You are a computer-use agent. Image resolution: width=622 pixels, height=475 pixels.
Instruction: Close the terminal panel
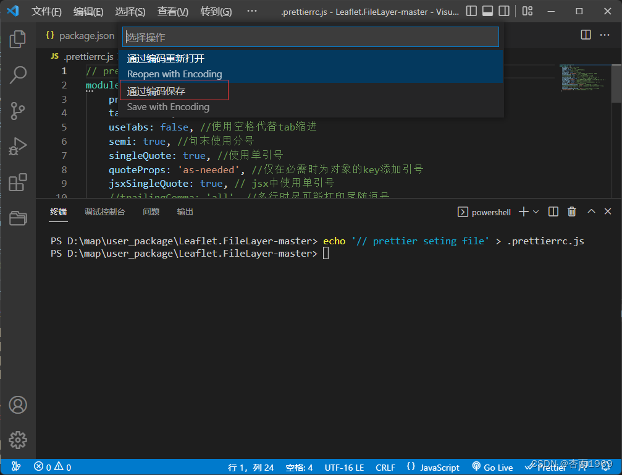[608, 212]
